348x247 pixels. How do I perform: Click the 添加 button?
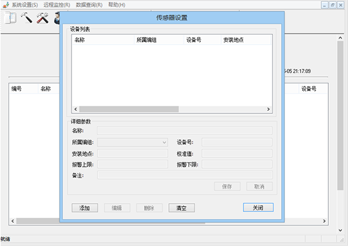tap(85, 208)
